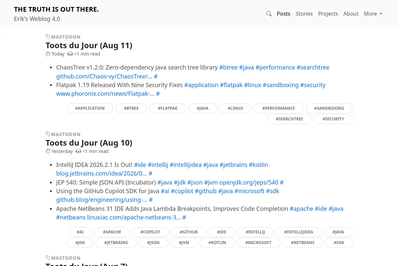Open post Toots du Jour (Aug 10)
This screenshot has width=399, height=266.
[x=89, y=143]
